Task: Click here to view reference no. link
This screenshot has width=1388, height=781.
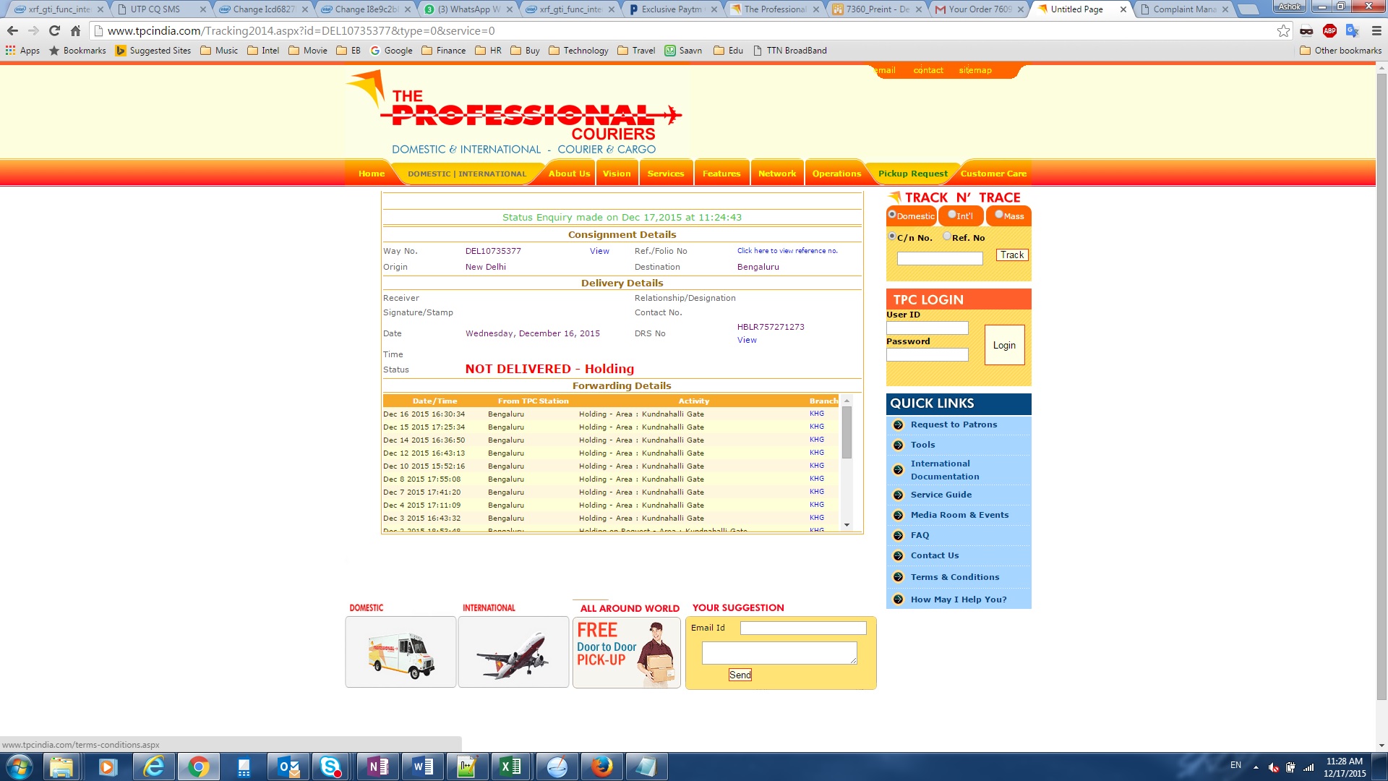Action: 787,251
